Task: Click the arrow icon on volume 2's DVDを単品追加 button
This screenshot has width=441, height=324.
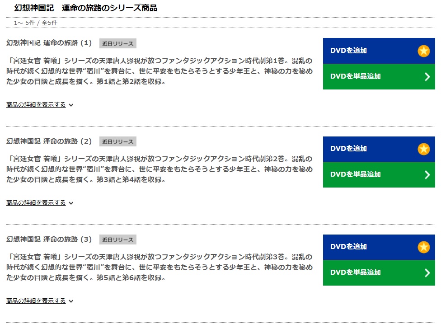Action: click(427, 175)
